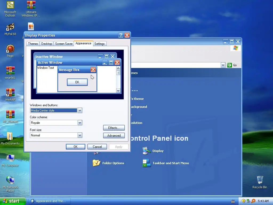
Task: Click the Display link in the Control Panel window
Action: 158,151
